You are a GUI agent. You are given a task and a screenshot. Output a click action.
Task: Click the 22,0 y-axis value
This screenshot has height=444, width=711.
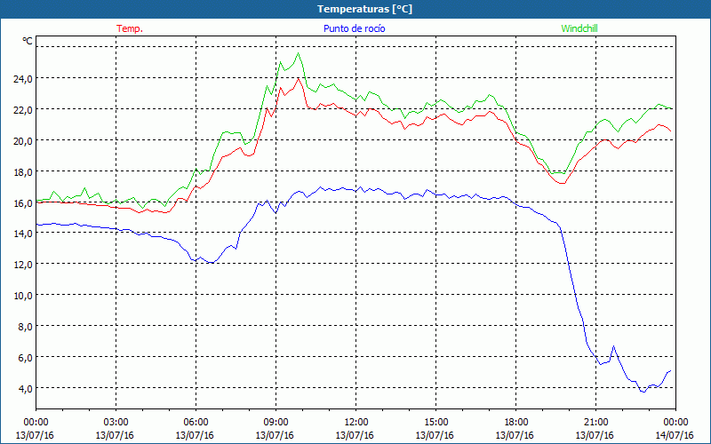23,110
